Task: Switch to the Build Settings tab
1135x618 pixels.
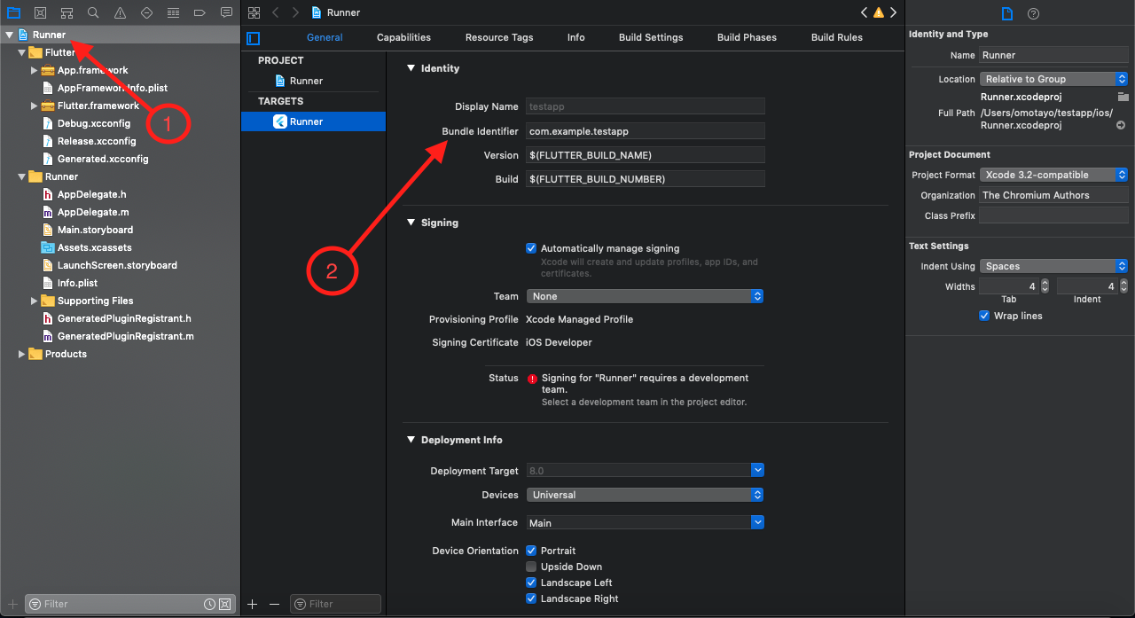Action: [x=651, y=37]
